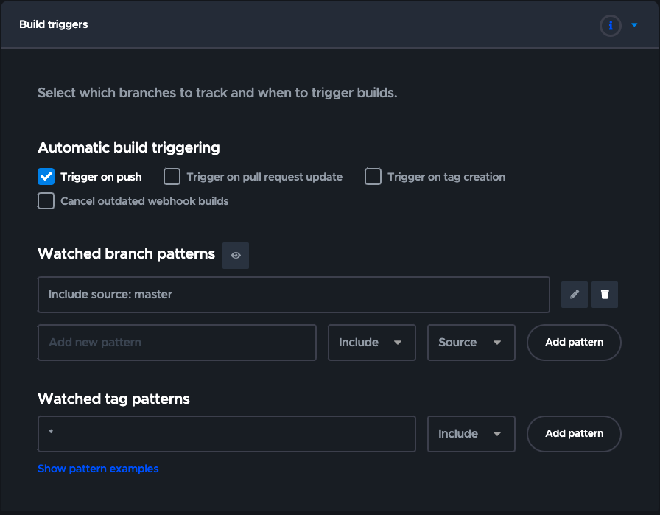Check Cancel outdated webhook builds

pos(46,201)
